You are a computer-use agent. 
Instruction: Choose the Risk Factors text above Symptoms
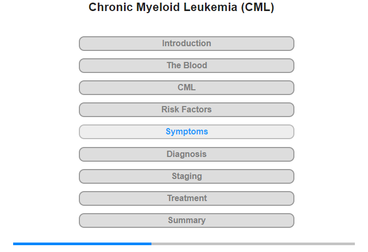(186, 110)
